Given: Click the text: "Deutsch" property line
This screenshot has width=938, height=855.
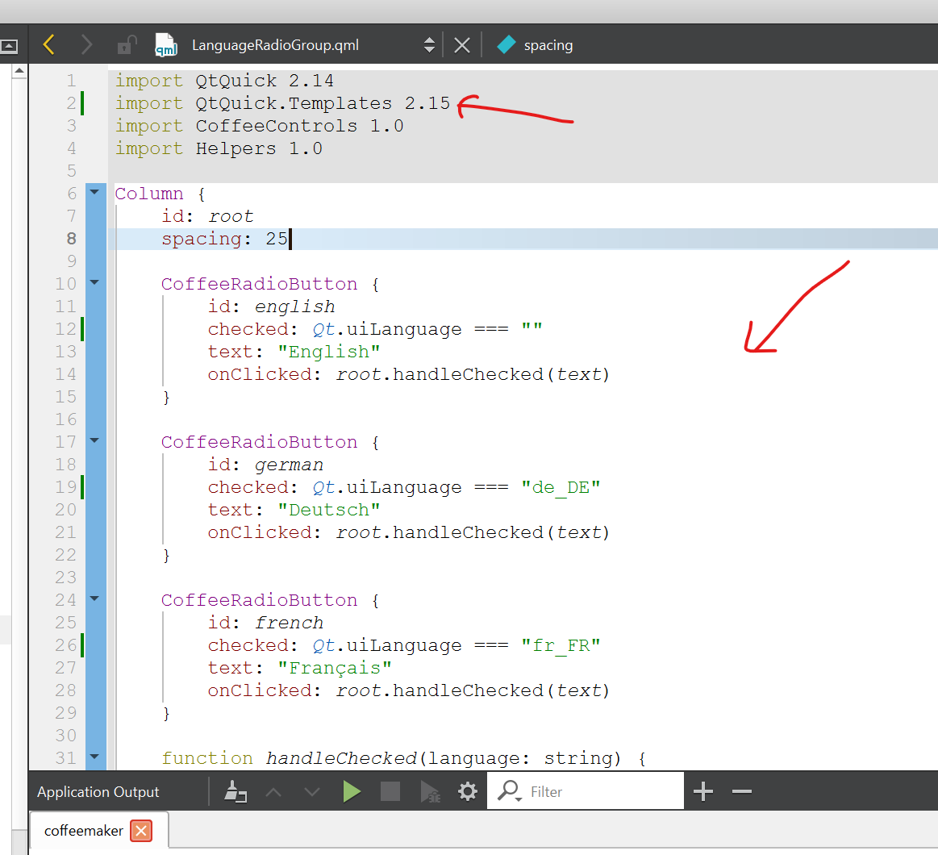Looking at the screenshot, I should 294,511.
